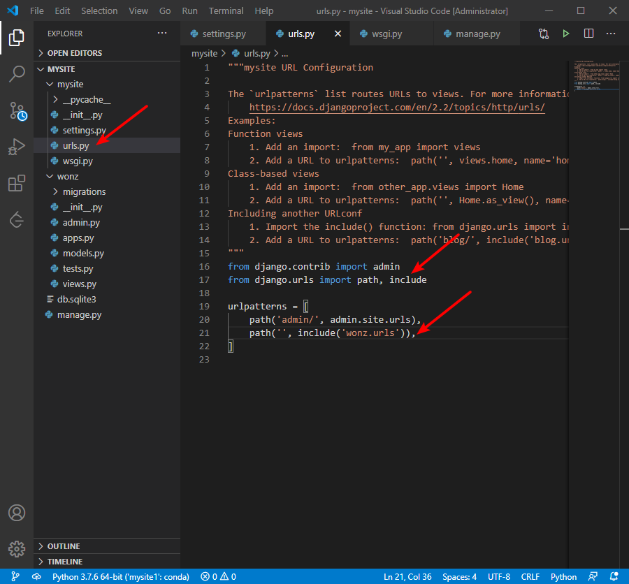The height and width of the screenshot is (584, 629).
Task: Open the Terminal menu
Action: [226, 11]
